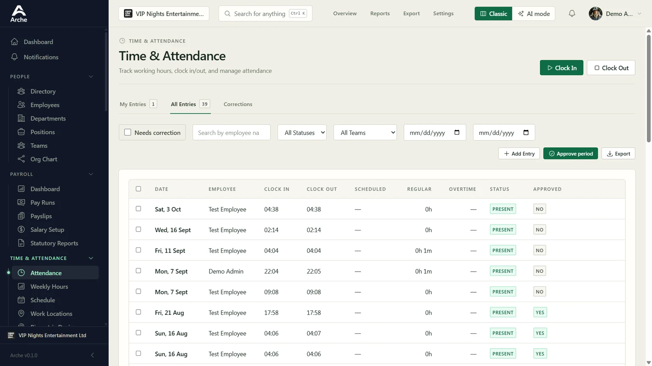Click the Employees sidebar icon
Screen dimensions: 652x366
21,105
